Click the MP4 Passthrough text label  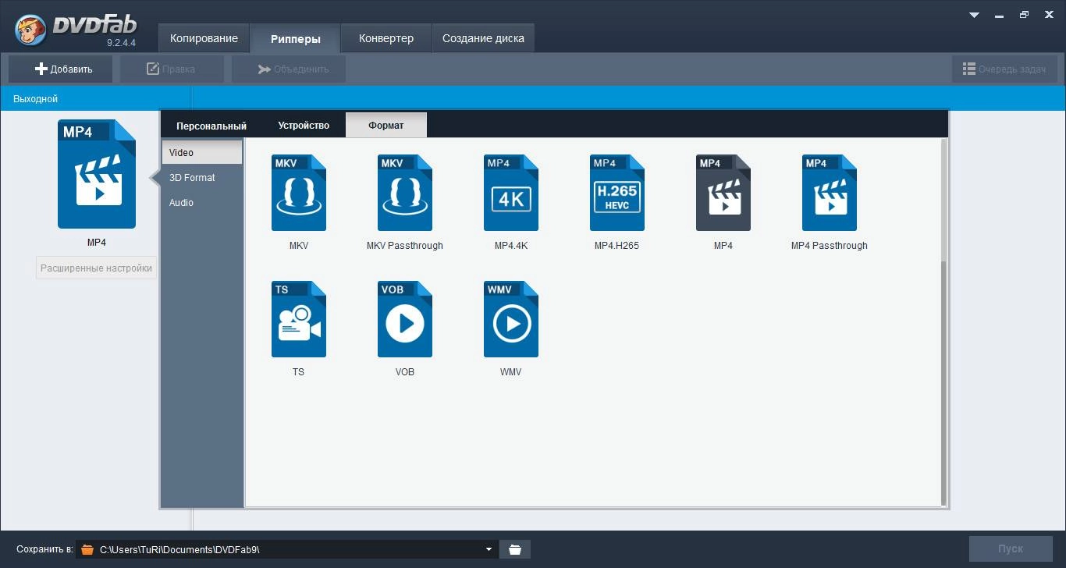pyautogui.click(x=830, y=246)
